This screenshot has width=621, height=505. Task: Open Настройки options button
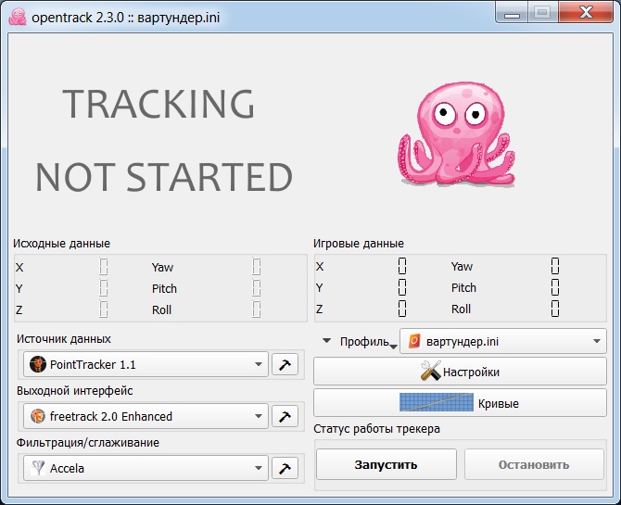pyautogui.click(x=460, y=372)
